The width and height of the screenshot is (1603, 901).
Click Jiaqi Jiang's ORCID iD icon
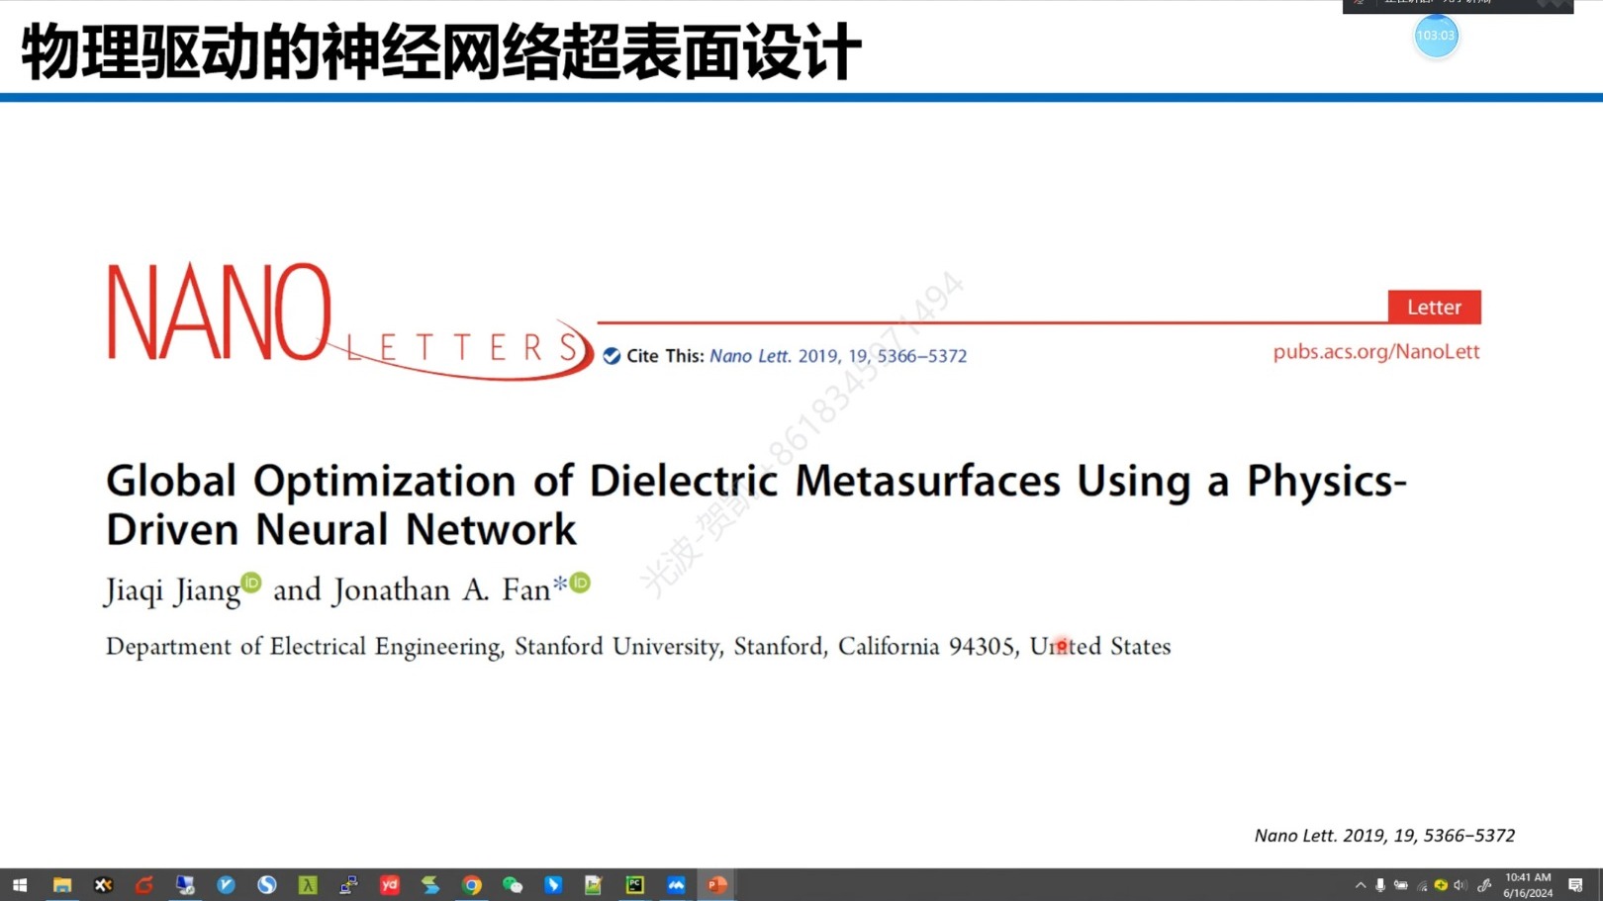pos(251,583)
